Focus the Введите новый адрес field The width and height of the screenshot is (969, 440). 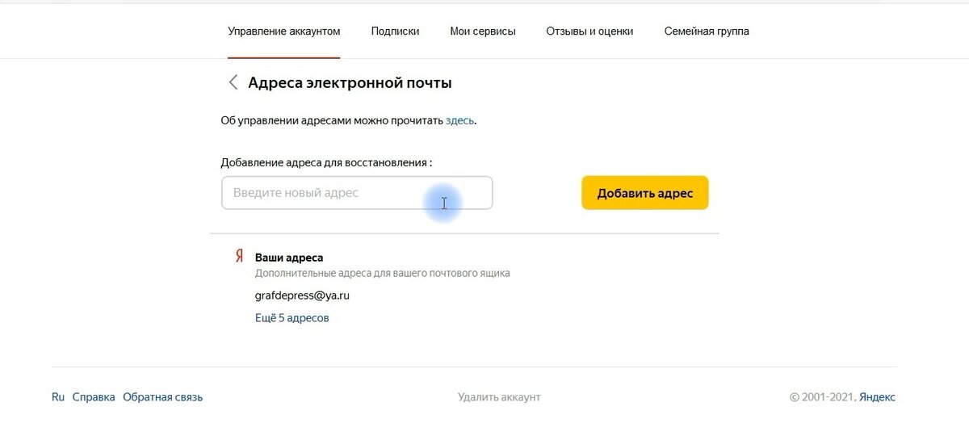[x=357, y=193]
